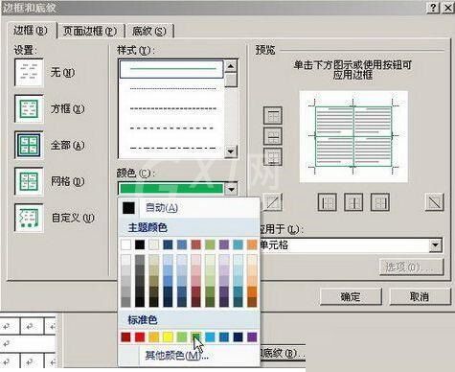Pick purple theme color swatch in top row
The width and height of the screenshot is (455, 372).
point(224,244)
